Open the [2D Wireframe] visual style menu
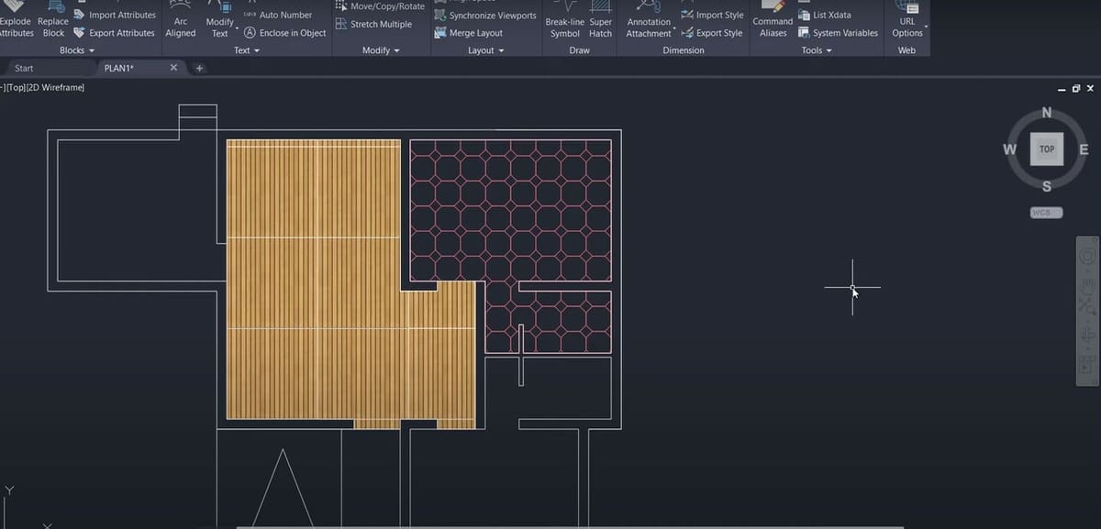Viewport: 1101px width, 529px height. pyautogui.click(x=56, y=87)
